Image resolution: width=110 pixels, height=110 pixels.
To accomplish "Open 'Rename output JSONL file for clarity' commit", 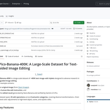I will 43,50.
